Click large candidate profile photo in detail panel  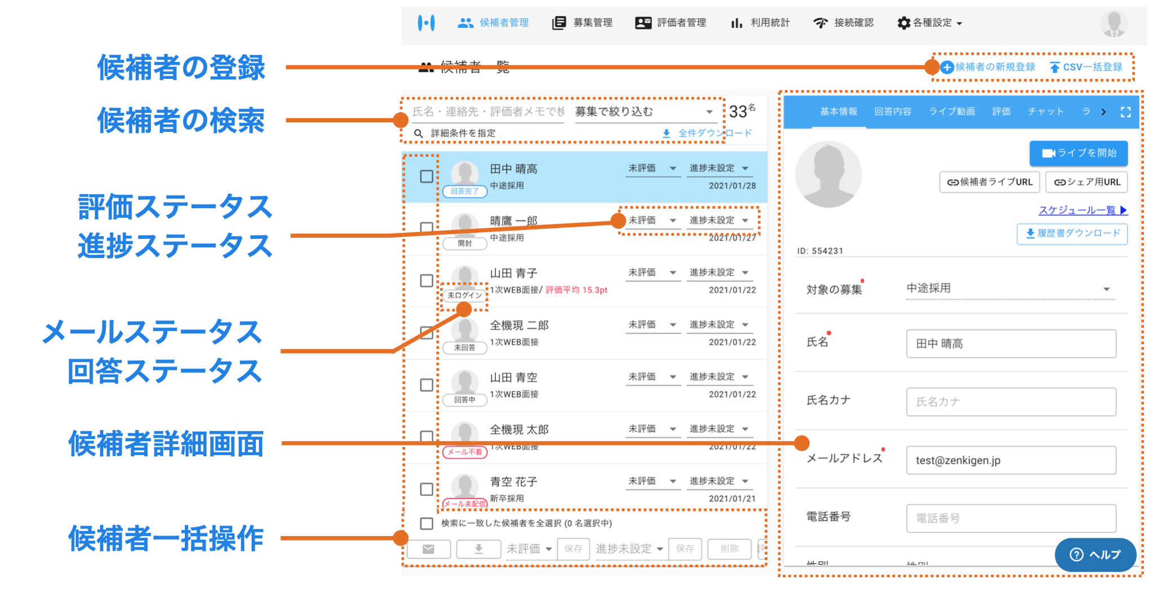pyautogui.click(x=828, y=175)
